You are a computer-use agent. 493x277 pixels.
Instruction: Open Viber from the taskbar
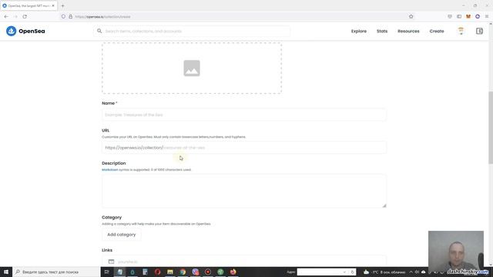point(195,272)
